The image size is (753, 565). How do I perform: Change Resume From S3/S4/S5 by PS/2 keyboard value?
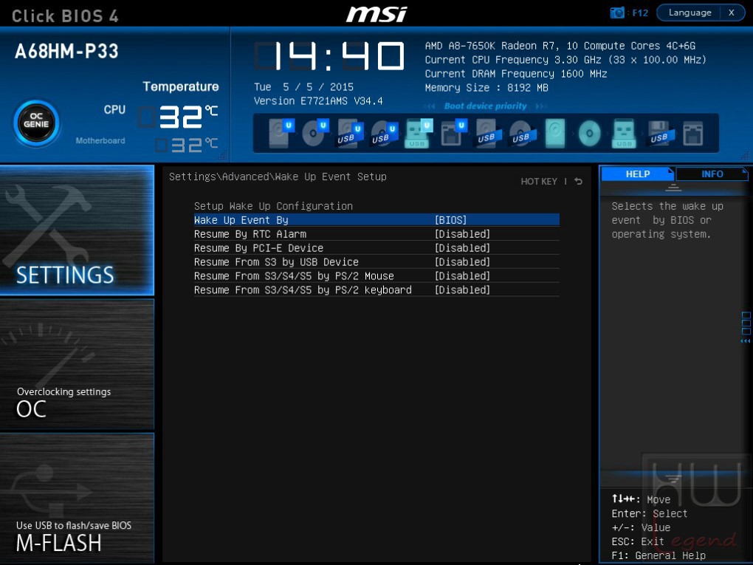(x=462, y=290)
